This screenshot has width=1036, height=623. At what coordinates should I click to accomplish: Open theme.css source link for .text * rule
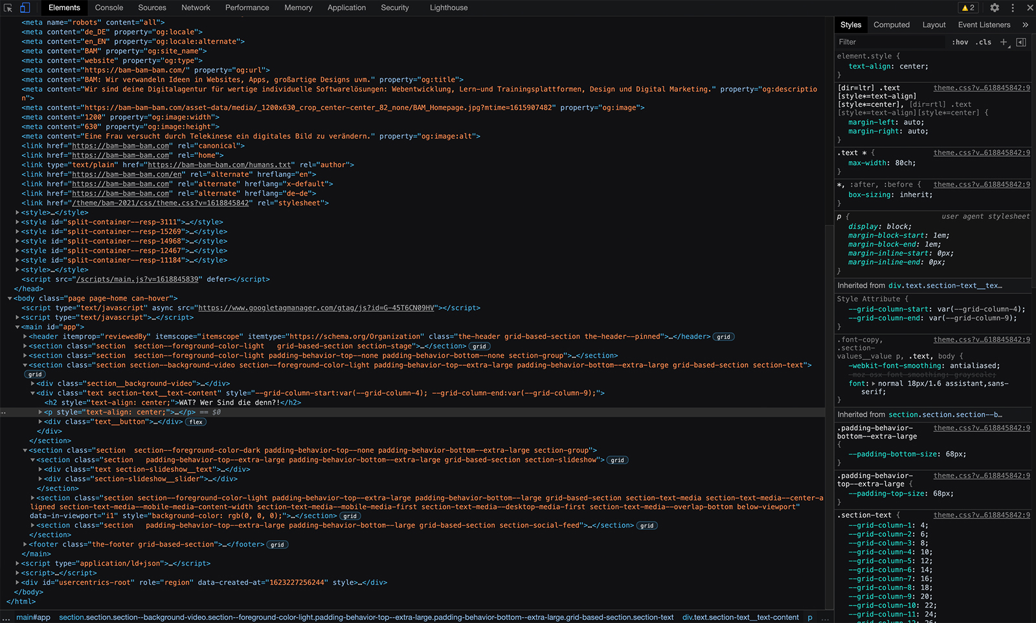coord(982,153)
